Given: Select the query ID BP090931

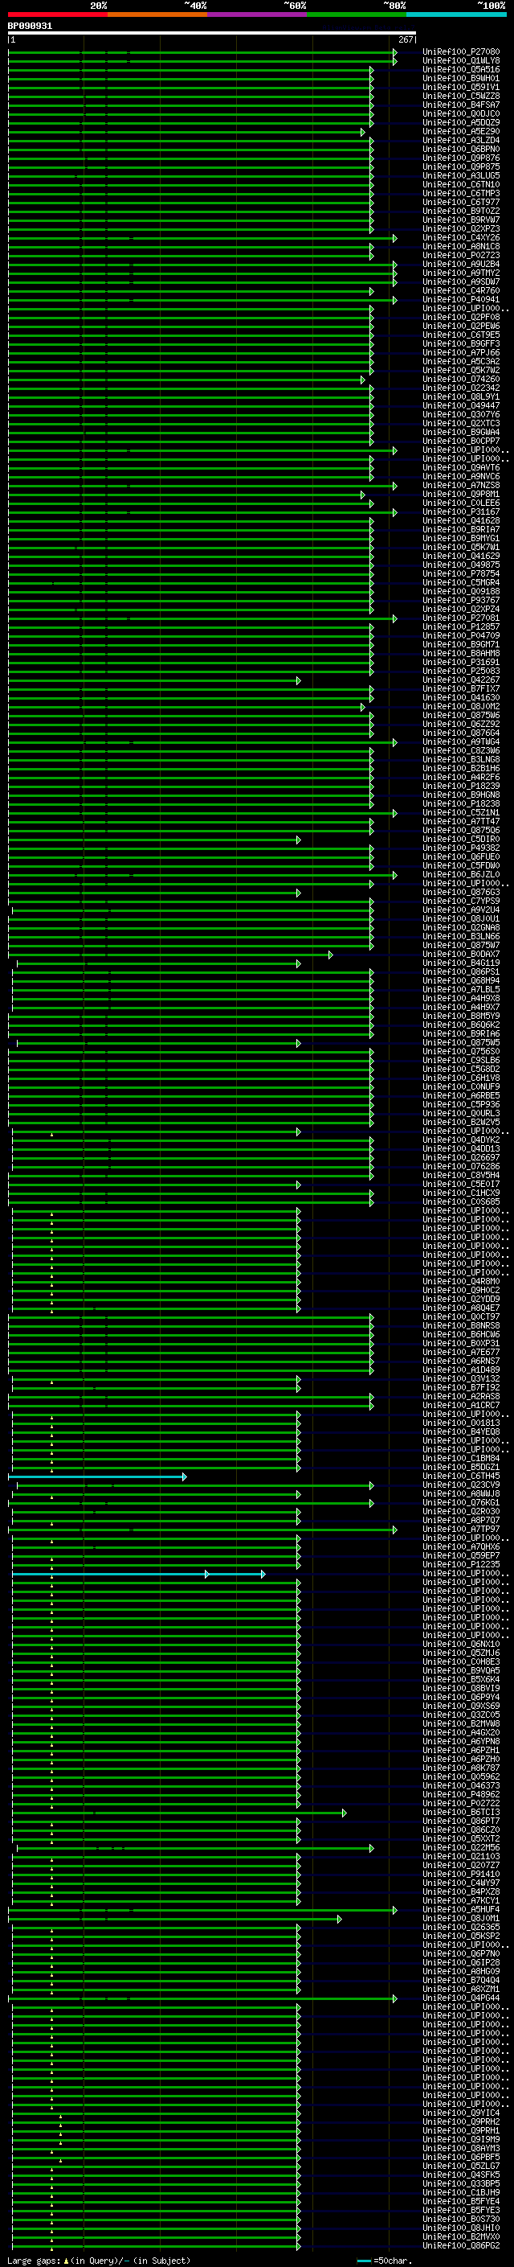Looking at the screenshot, I should (x=30, y=27).
